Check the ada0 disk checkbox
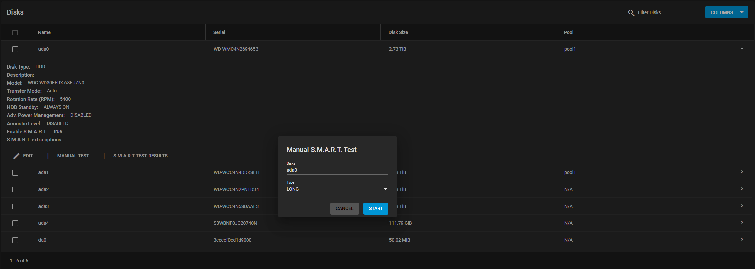The image size is (755, 269). click(x=15, y=49)
